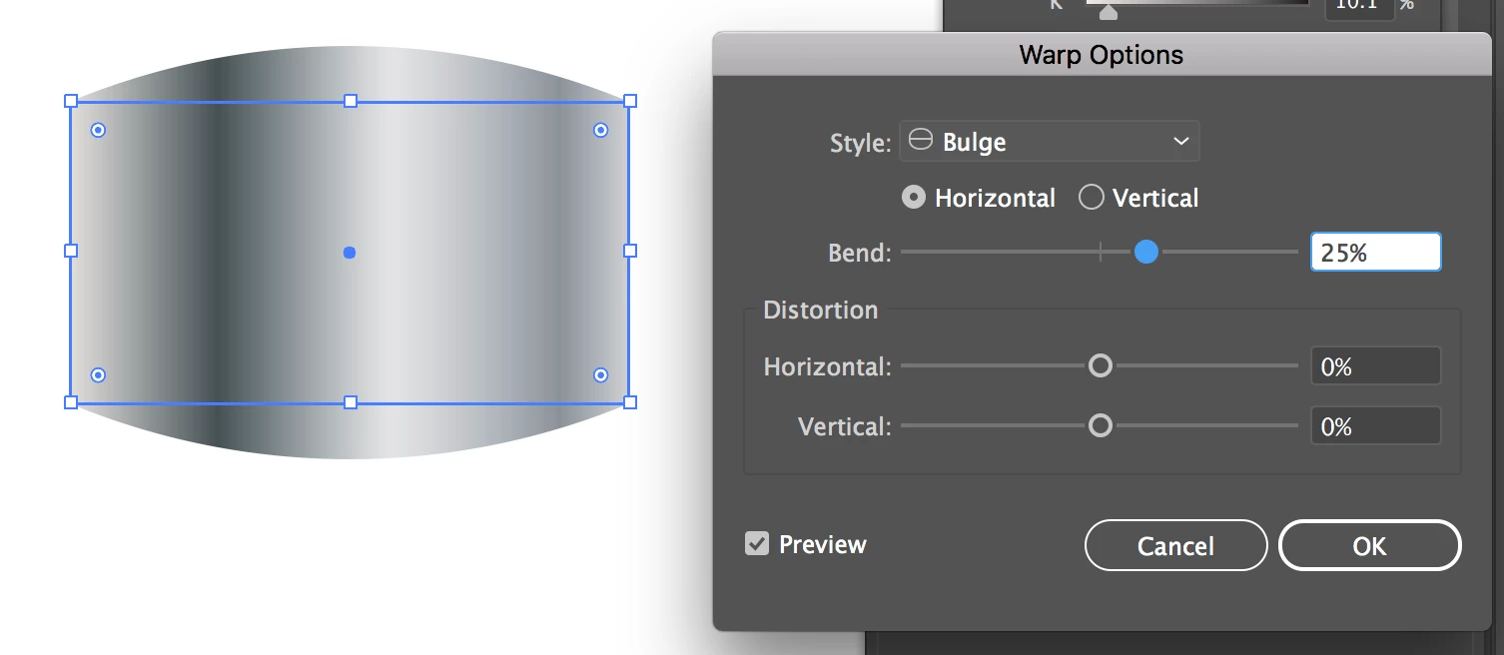Click the Vertical distortion value field
This screenshot has height=655, width=1504.
pyautogui.click(x=1376, y=426)
